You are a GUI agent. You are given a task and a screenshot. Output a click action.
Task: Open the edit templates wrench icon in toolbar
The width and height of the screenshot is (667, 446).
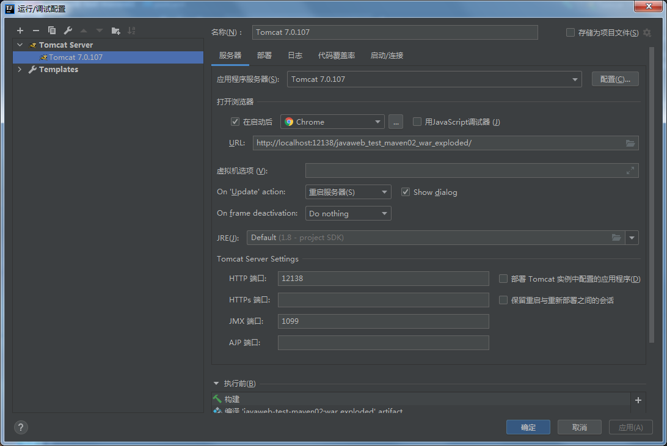68,31
